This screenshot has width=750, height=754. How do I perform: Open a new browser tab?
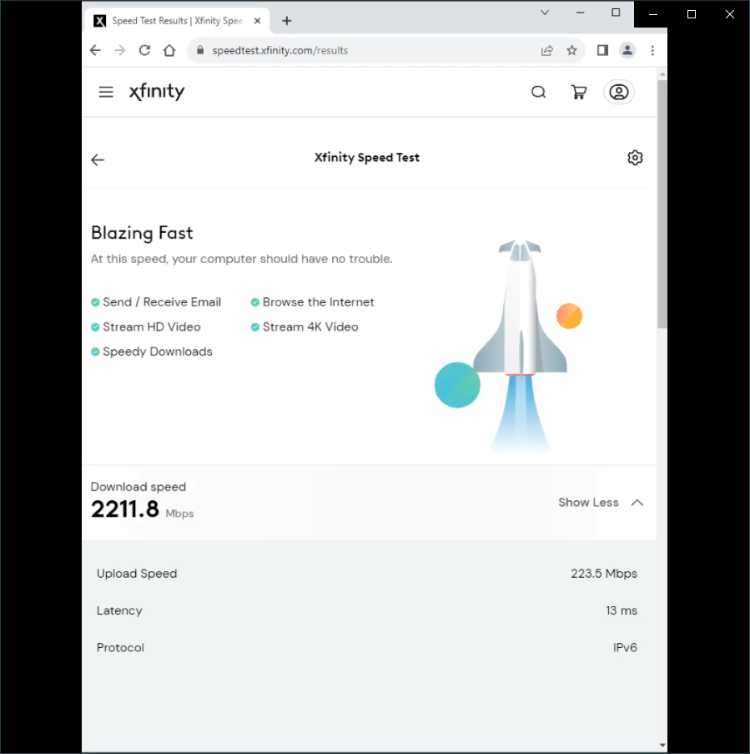point(287,21)
